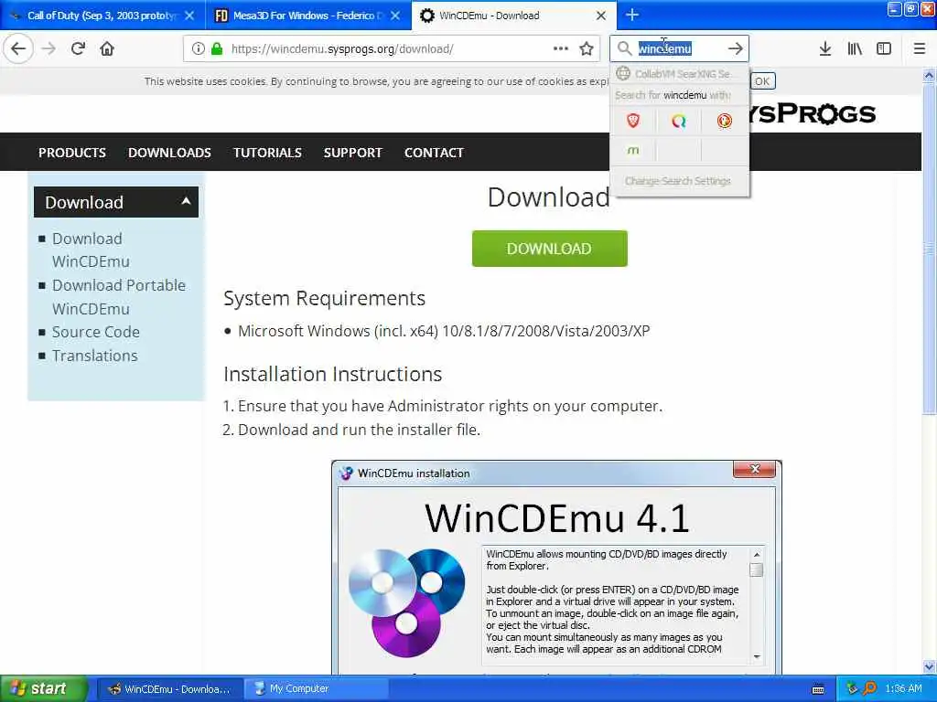This screenshot has width=937, height=702.
Task: Click the taskbar clock showing 1:36 AM
Action: (903, 689)
